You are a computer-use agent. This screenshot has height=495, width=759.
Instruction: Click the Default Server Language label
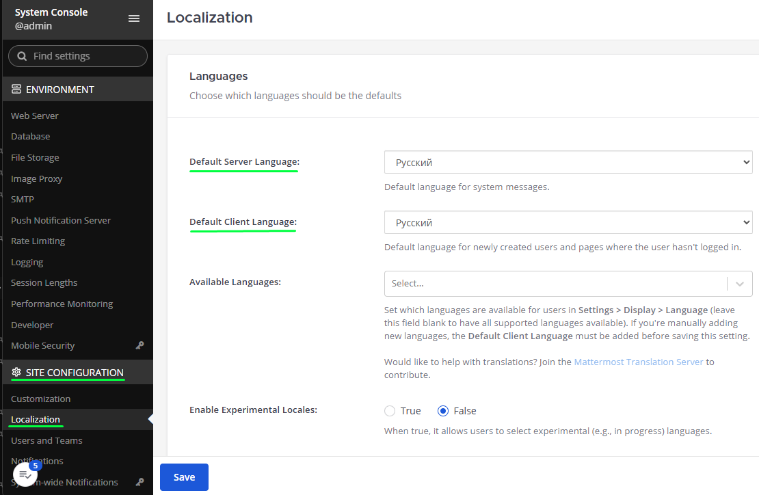(244, 161)
